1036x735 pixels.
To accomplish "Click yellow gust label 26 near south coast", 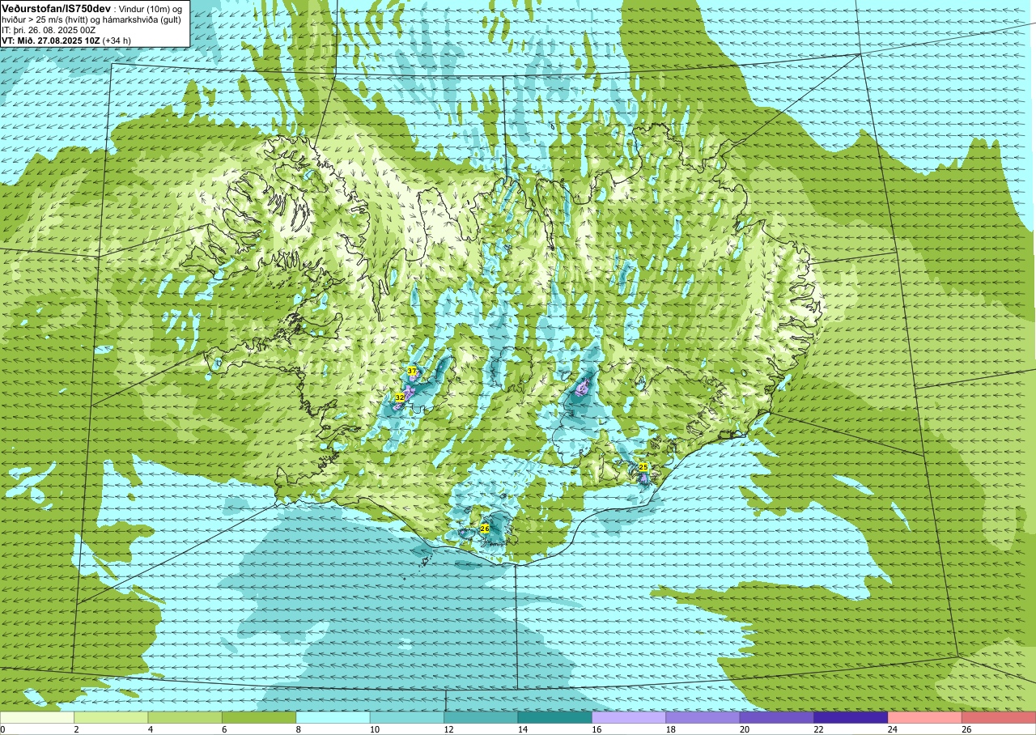I will pyautogui.click(x=485, y=528).
